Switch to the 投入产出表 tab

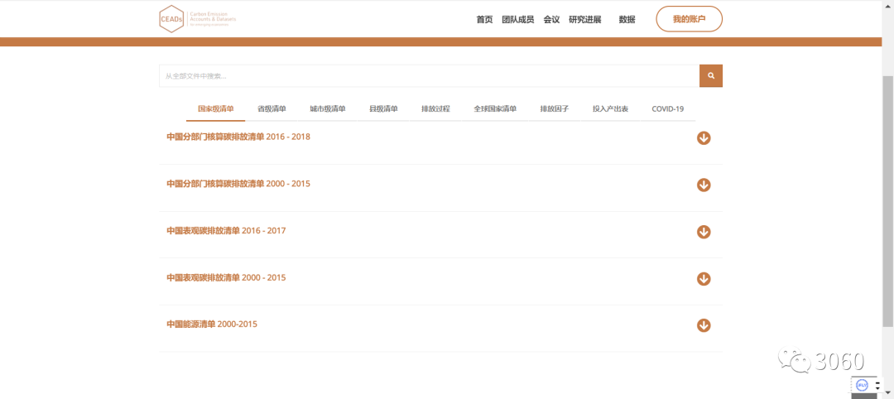point(610,109)
